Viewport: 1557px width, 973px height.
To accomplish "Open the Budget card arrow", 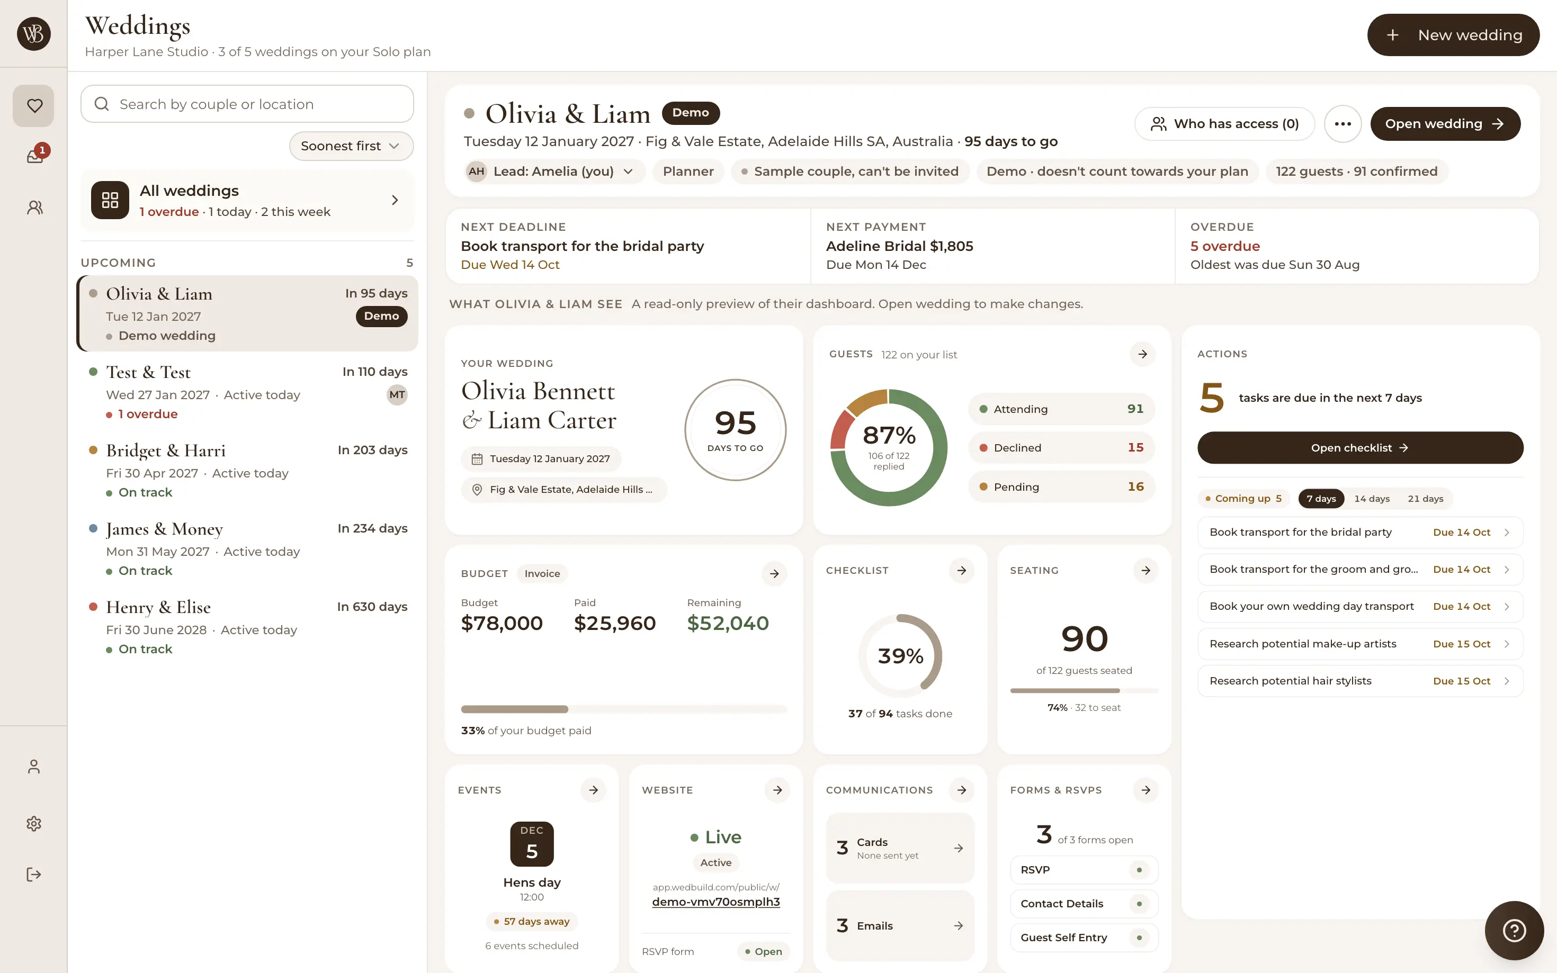I will coord(774,573).
